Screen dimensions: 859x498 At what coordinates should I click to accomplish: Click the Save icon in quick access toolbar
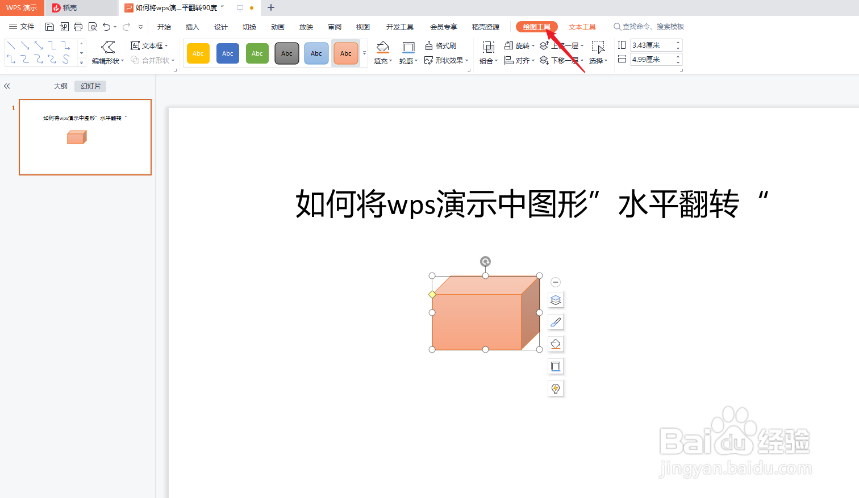click(49, 27)
